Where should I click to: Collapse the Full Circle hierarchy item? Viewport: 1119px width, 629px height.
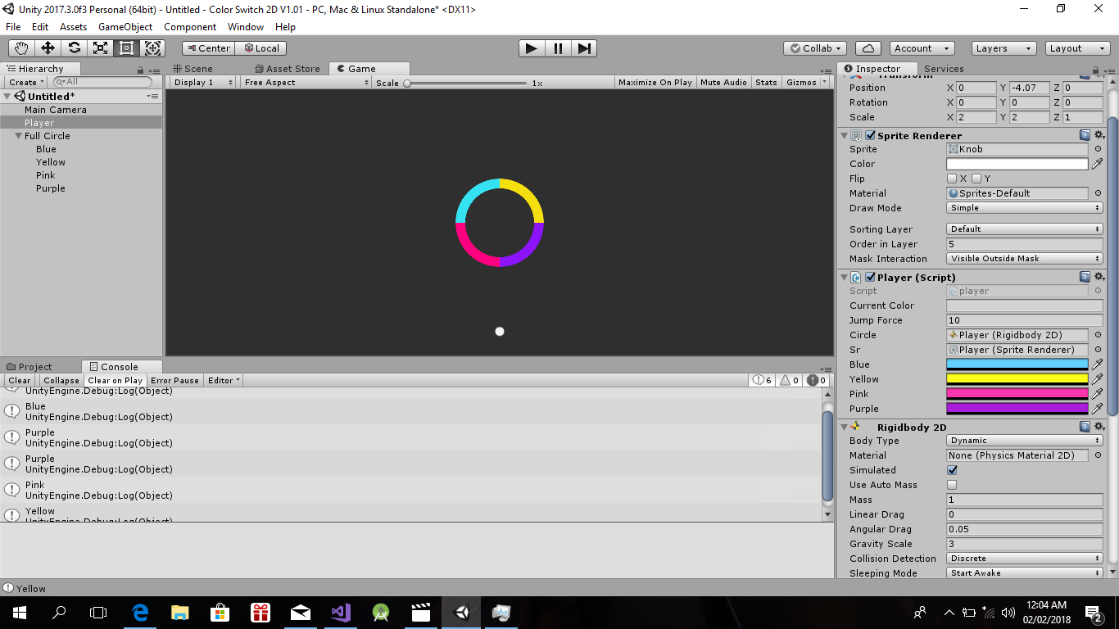[x=18, y=136]
